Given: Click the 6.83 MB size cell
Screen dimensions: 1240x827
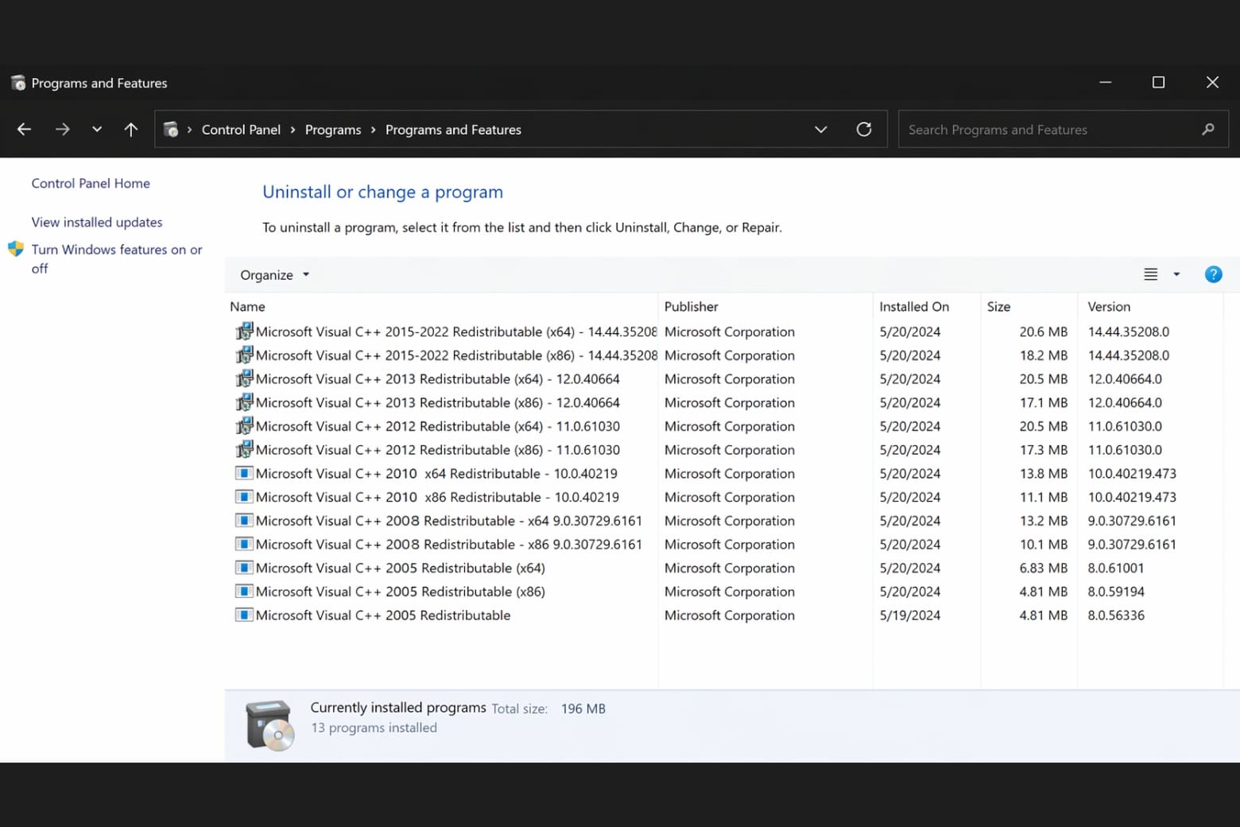Looking at the screenshot, I should click(1044, 568).
